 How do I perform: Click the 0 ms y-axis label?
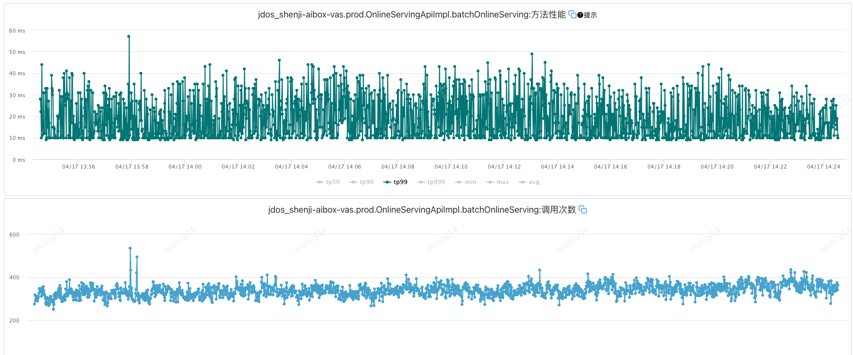click(19, 160)
